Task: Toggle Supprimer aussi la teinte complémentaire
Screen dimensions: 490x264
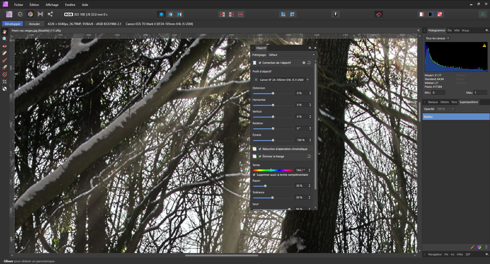Action: [x=254, y=175]
